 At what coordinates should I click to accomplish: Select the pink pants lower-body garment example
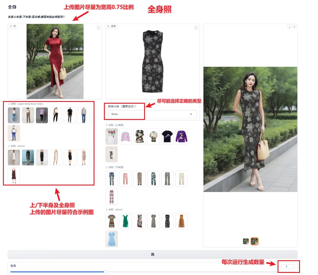(x=125, y=179)
